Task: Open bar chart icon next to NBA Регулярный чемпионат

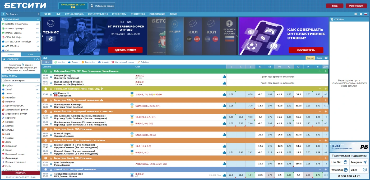Action: coord(102,100)
